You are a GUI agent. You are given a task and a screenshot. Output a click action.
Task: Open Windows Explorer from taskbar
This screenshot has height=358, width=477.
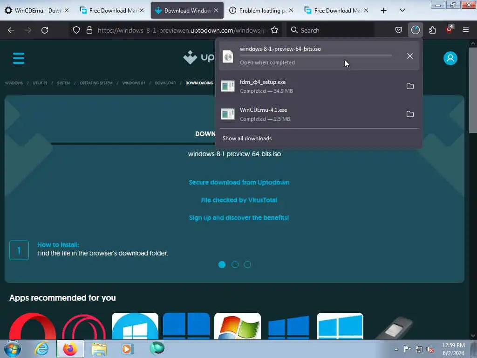pyautogui.click(x=100, y=349)
